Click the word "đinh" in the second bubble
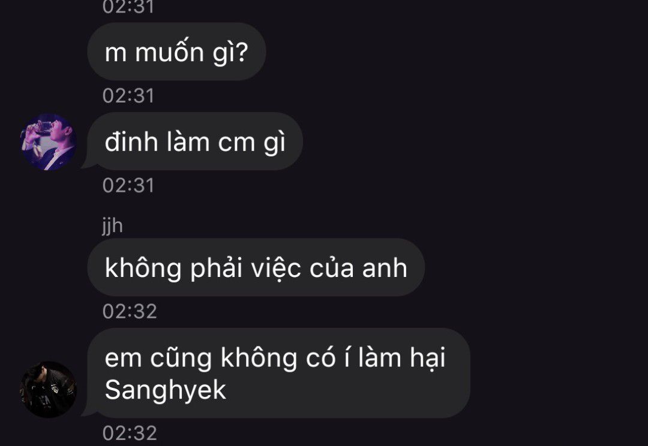The image size is (648, 446). pyautogui.click(x=131, y=142)
